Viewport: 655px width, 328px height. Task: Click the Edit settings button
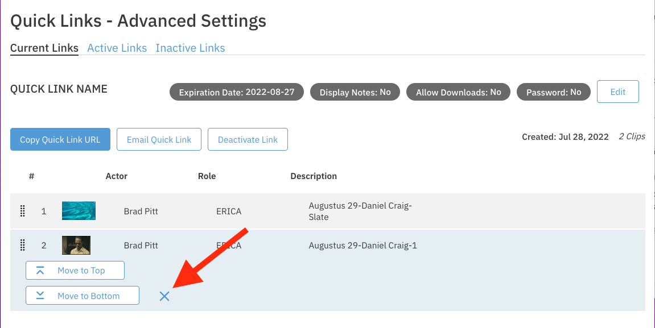(617, 92)
